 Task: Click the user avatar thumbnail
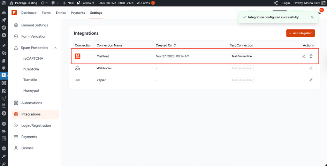click(x=323, y=3)
